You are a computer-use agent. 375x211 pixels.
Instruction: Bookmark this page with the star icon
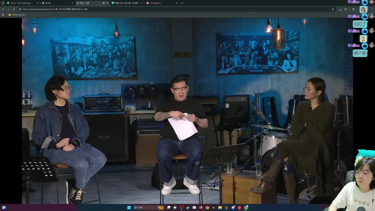click(333, 9)
